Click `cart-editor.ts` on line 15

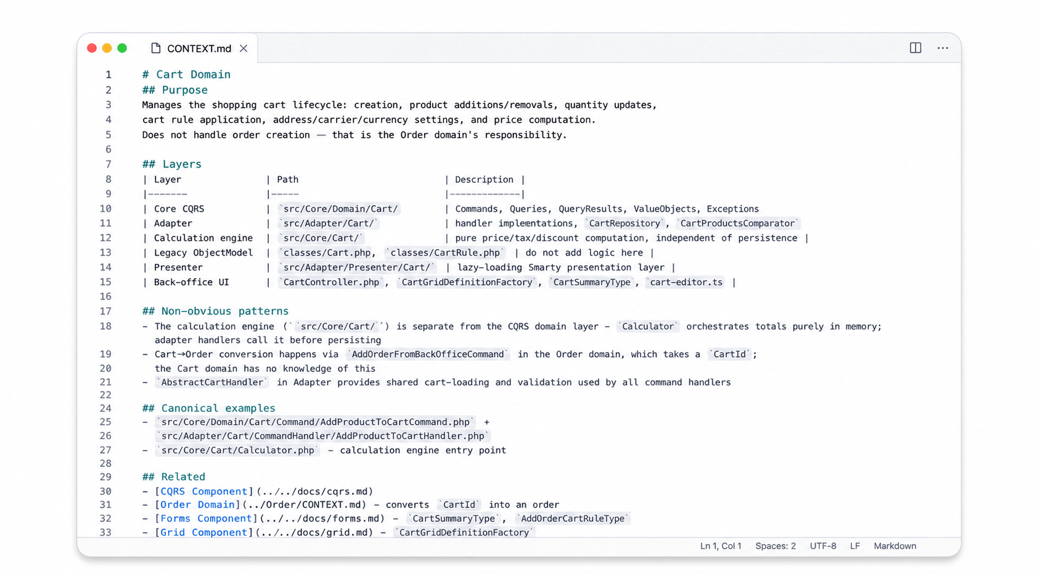point(686,283)
